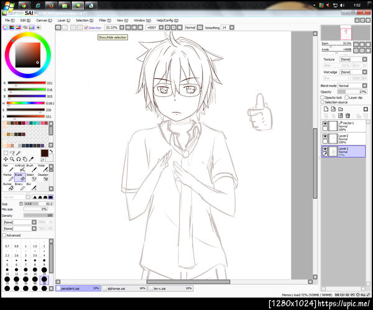Open the File menu
Image resolution: width=373 pixels, height=310 pixels.
click(10, 21)
